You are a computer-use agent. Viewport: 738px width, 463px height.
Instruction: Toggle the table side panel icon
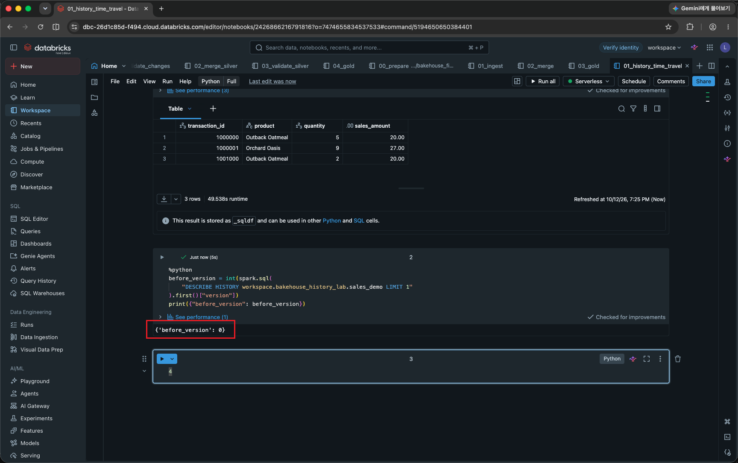click(657, 108)
